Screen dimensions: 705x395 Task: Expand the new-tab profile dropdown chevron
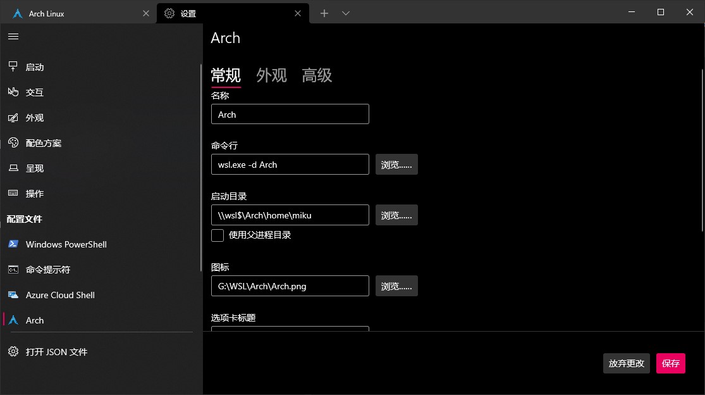tap(345, 13)
